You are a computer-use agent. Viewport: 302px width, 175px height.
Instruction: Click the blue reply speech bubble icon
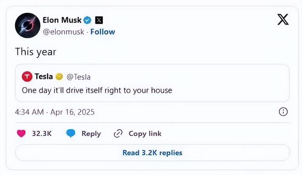click(x=71, y=133)
